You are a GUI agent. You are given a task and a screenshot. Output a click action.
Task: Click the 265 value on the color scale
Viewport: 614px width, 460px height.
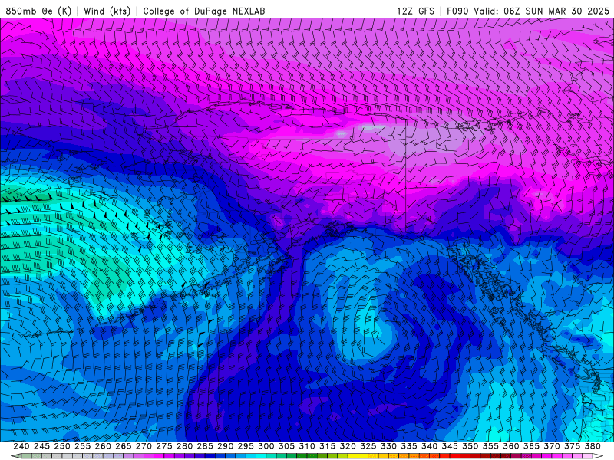[124, 446]
